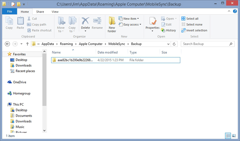The image size is (240, 141).
Task: Click the Delete icon in the ribbon
Action: (85, 21)
